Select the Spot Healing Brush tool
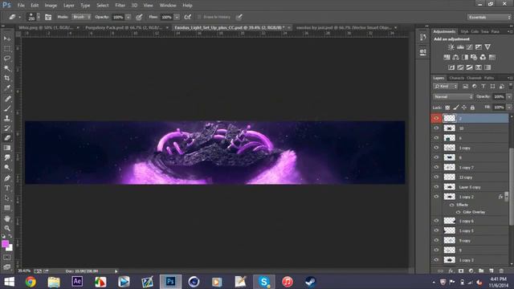 [7, 98]
